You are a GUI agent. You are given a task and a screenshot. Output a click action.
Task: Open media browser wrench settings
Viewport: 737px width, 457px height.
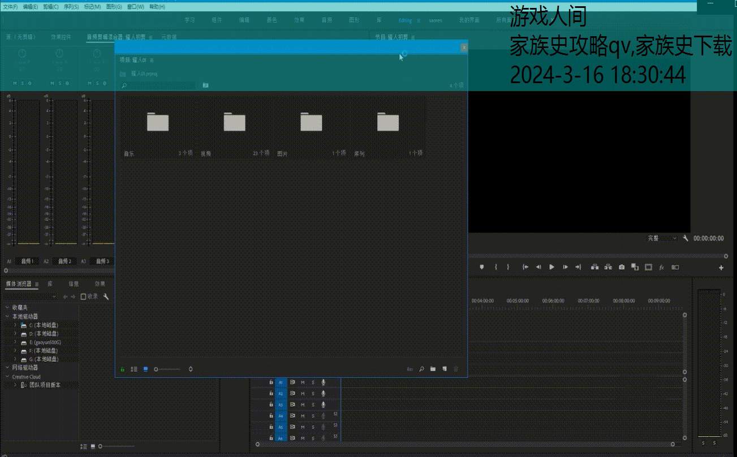tap(106, 296)
